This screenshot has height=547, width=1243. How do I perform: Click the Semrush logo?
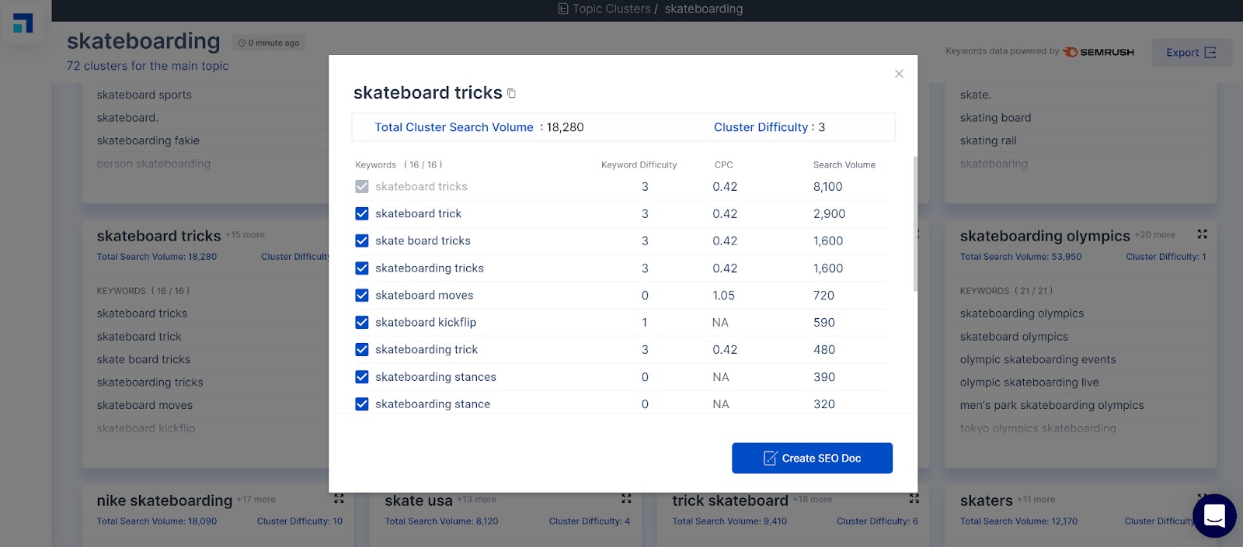[x=1099, y=52]
